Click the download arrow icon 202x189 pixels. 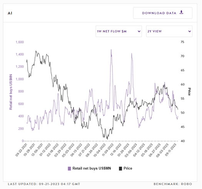pyautogui.click(x=181, y=12)
